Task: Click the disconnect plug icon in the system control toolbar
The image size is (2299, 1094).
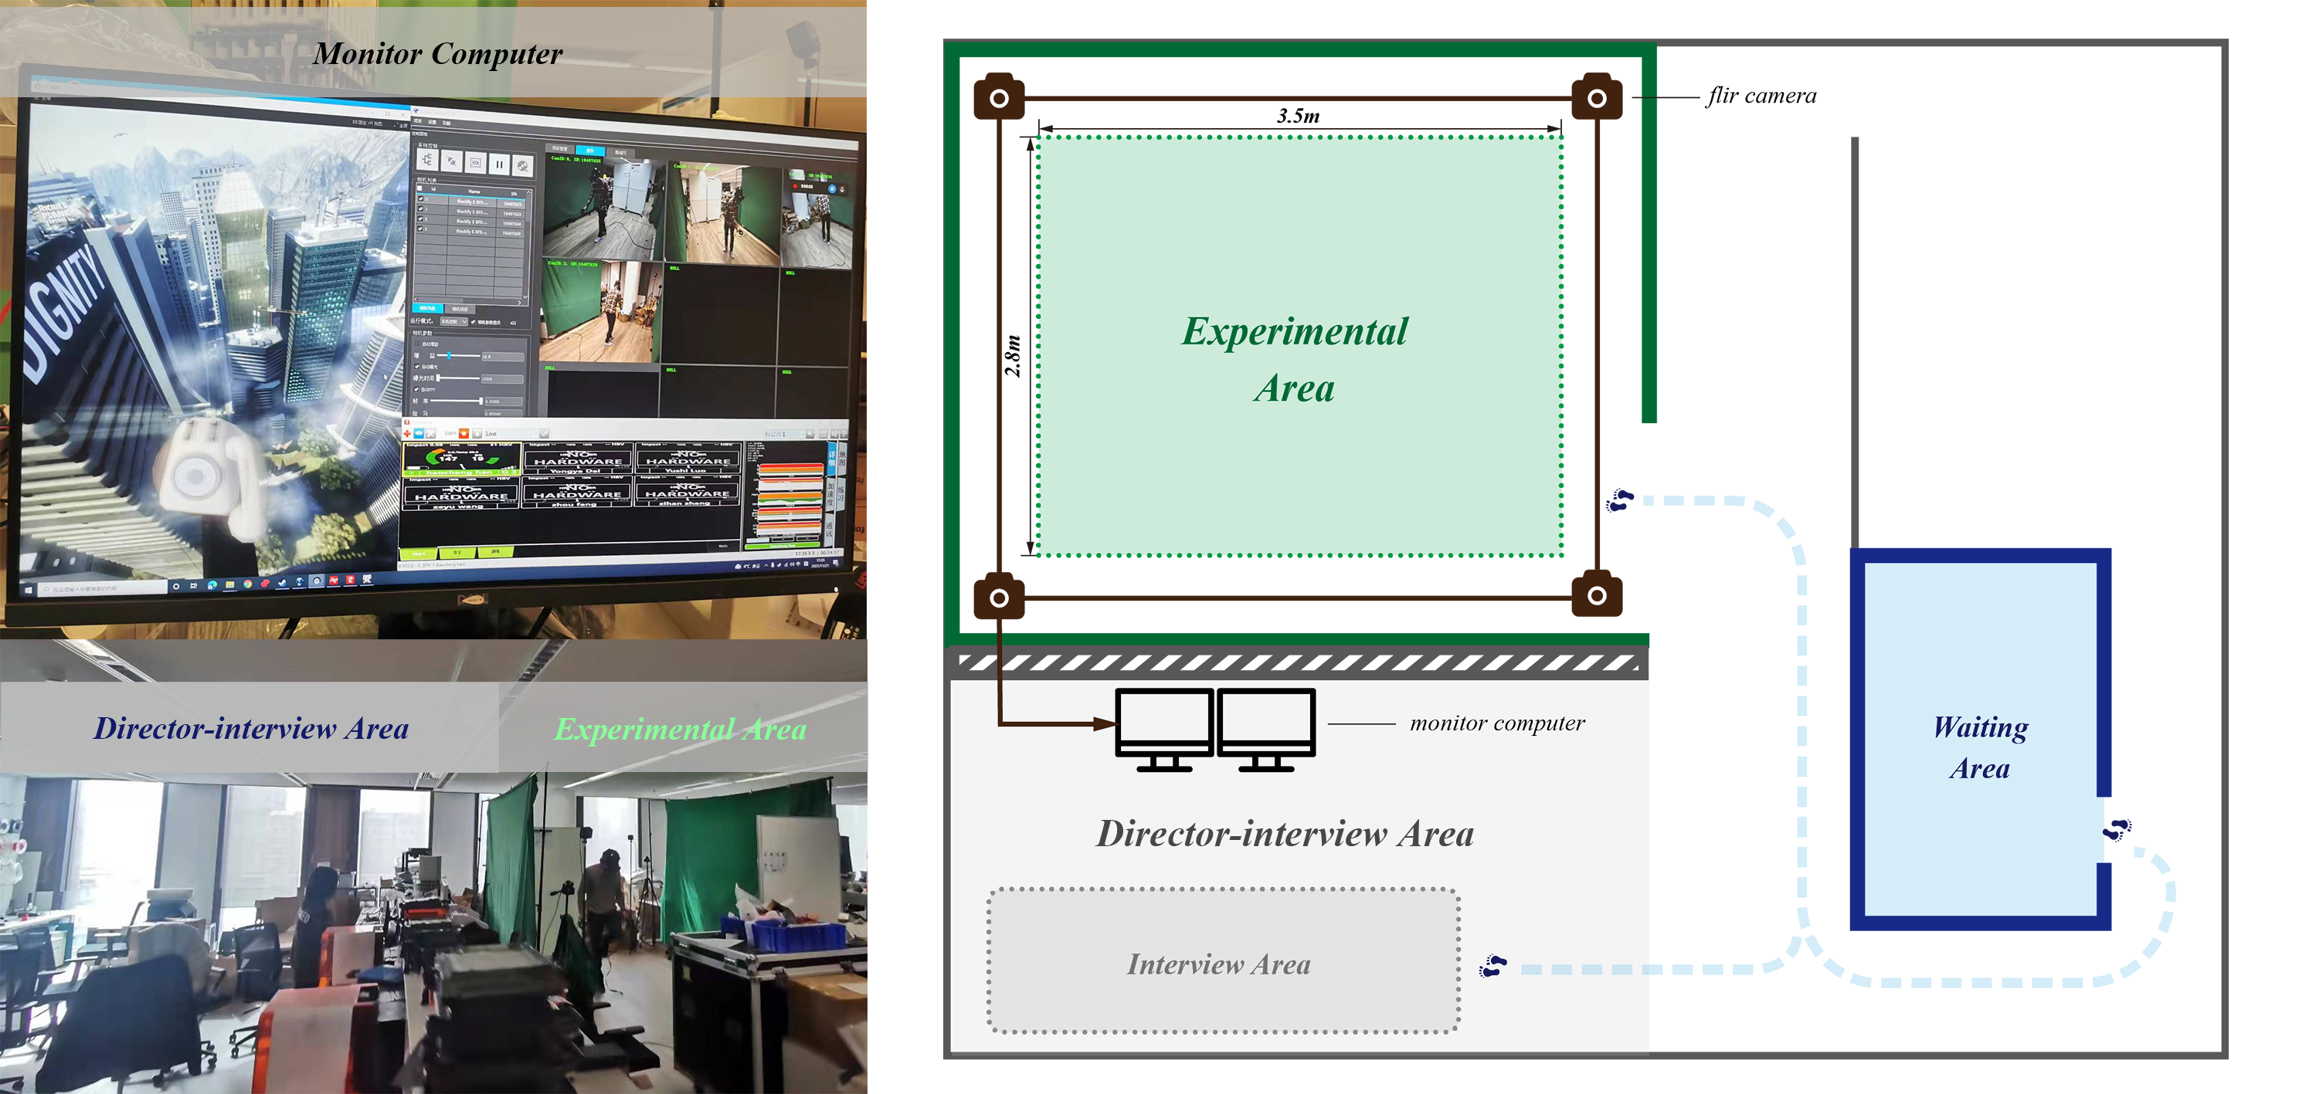Action: pos(453,161)
